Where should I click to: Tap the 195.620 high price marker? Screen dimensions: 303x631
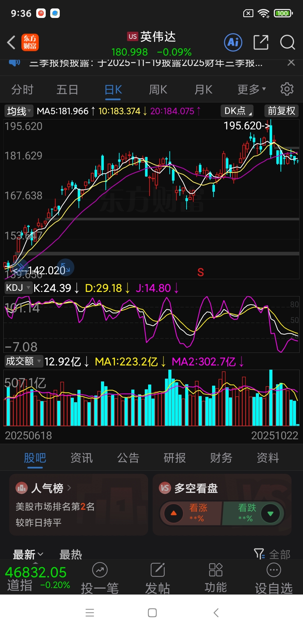point(247,125)
